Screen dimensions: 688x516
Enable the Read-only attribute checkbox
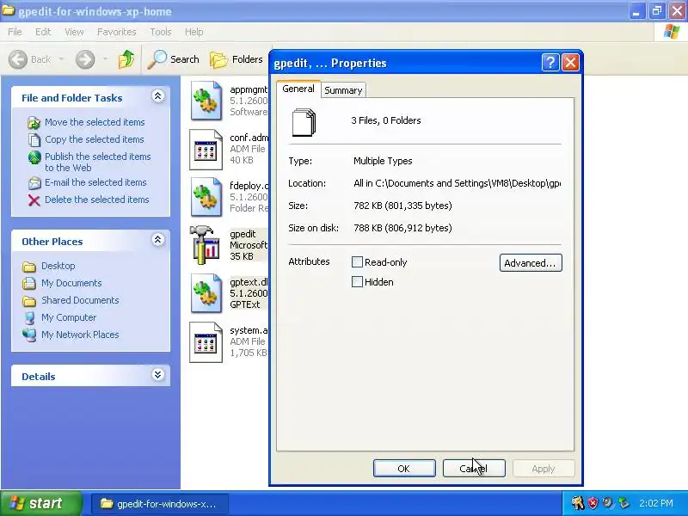357,262
